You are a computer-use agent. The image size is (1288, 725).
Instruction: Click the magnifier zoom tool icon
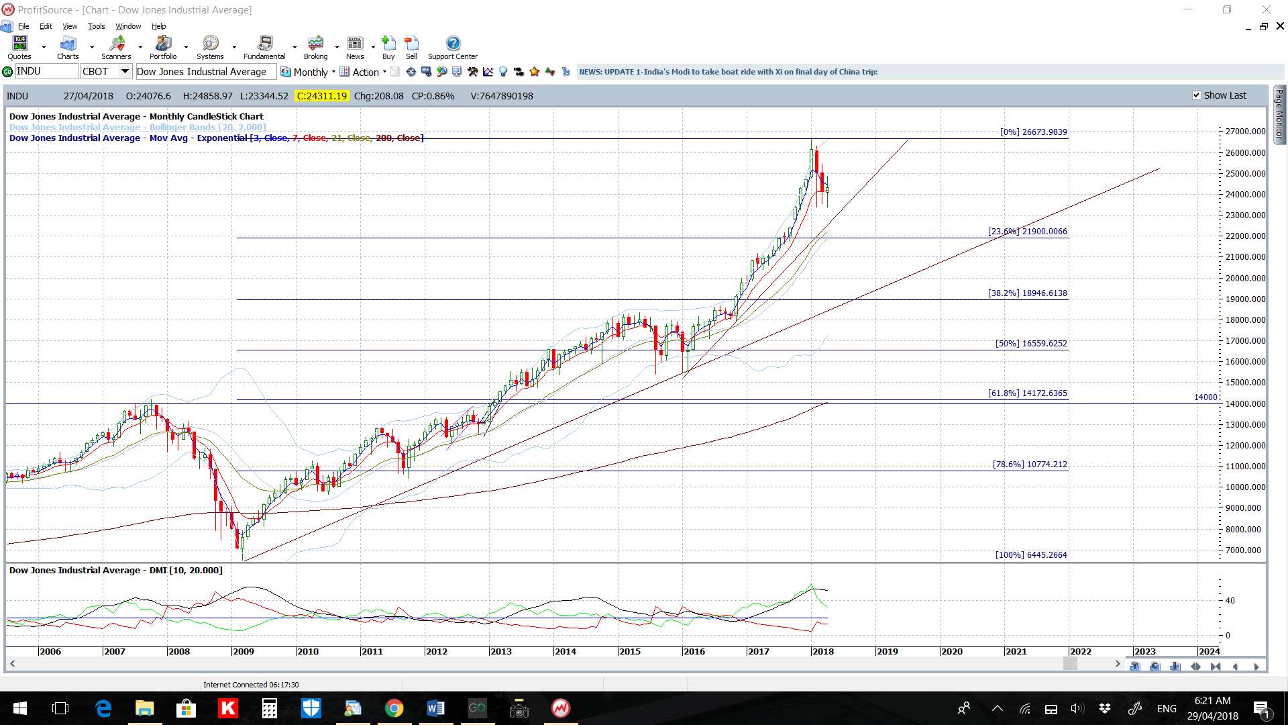(441, 72)
